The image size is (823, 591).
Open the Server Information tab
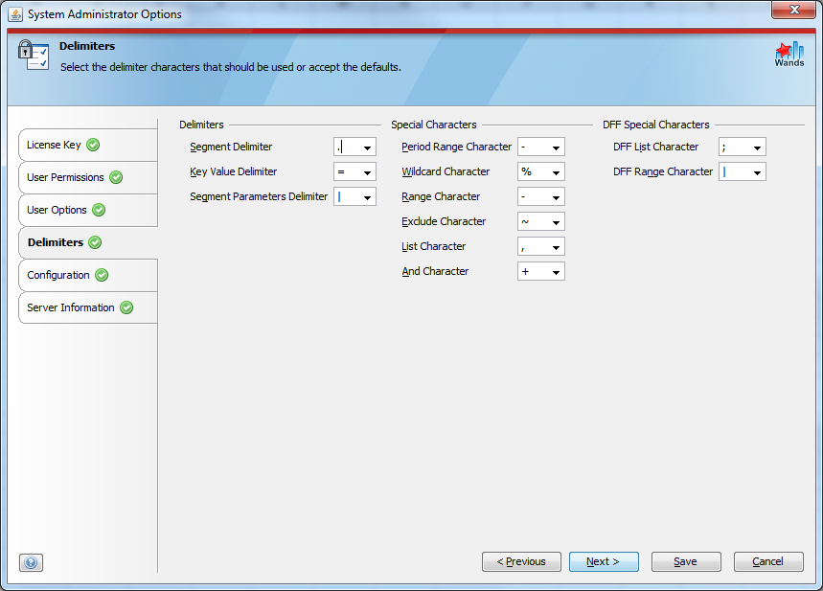[87, 307]
